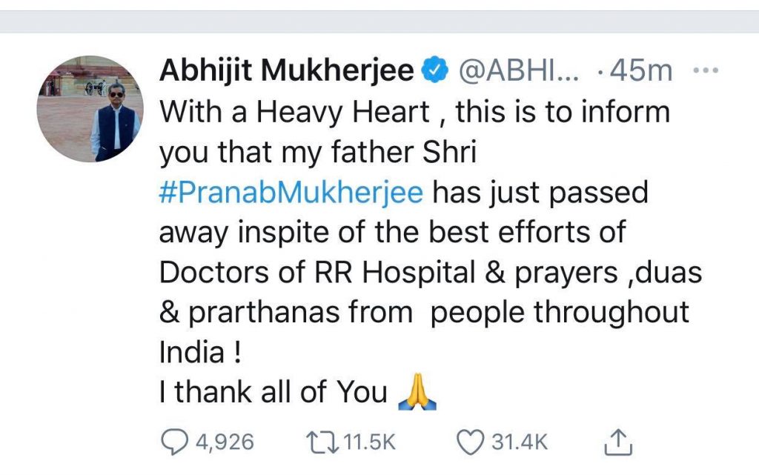
Task: Open the #PranabMukherjee hashtag
Action: pos(291,193)
